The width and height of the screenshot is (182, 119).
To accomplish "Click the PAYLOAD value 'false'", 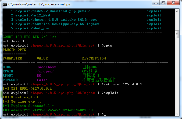I will pos(42,80).
